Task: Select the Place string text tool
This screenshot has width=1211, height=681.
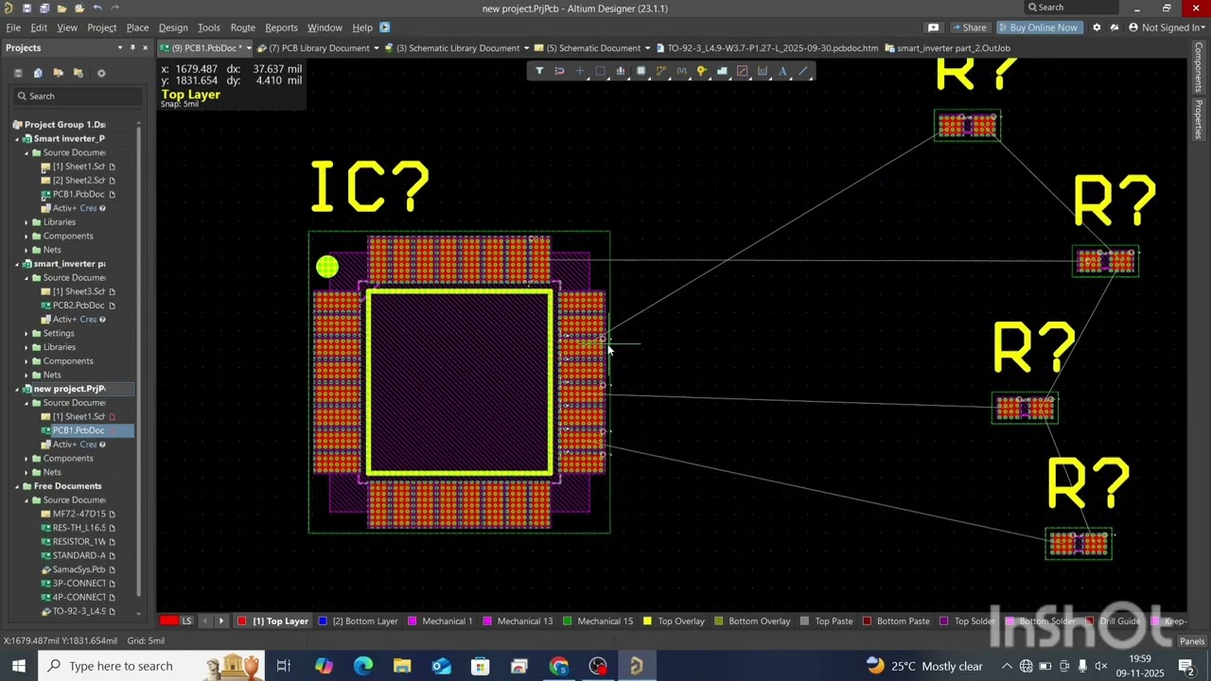Action: [782, 71]
